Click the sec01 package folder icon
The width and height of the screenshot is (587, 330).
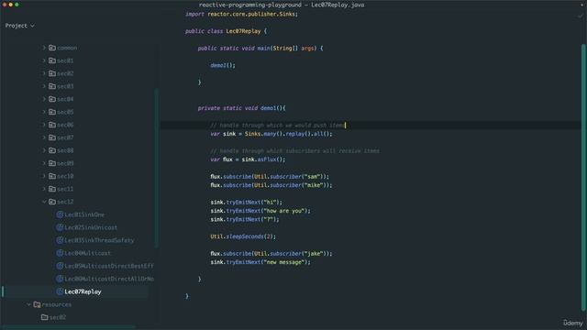(52, 60)
